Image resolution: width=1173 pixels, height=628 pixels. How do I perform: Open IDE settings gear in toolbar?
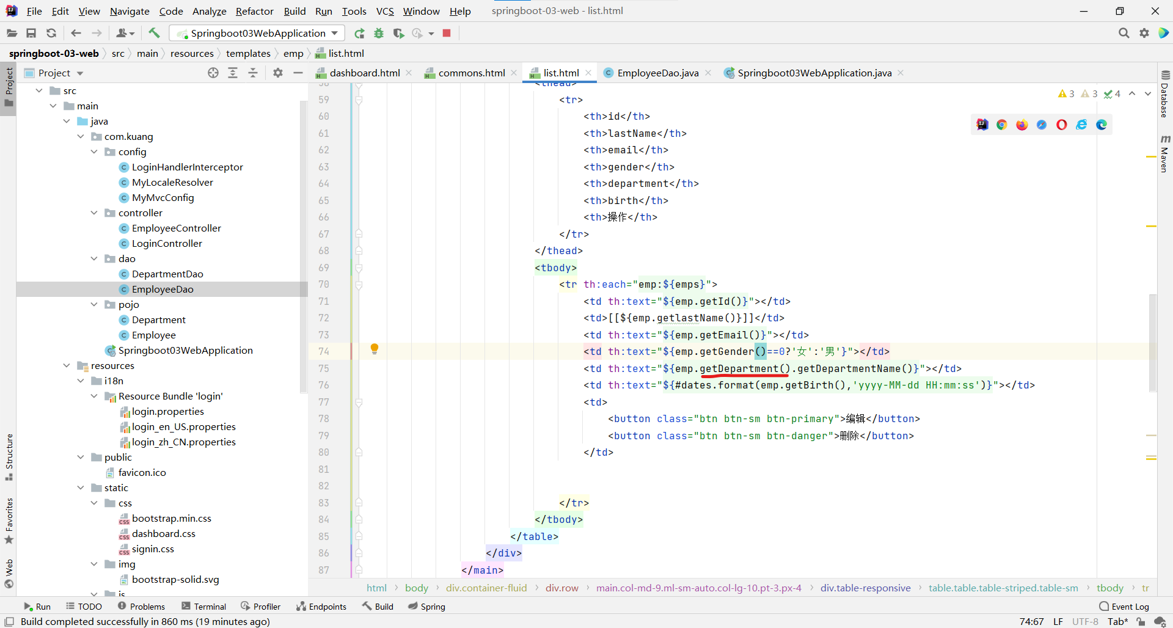pos(1144,33)
